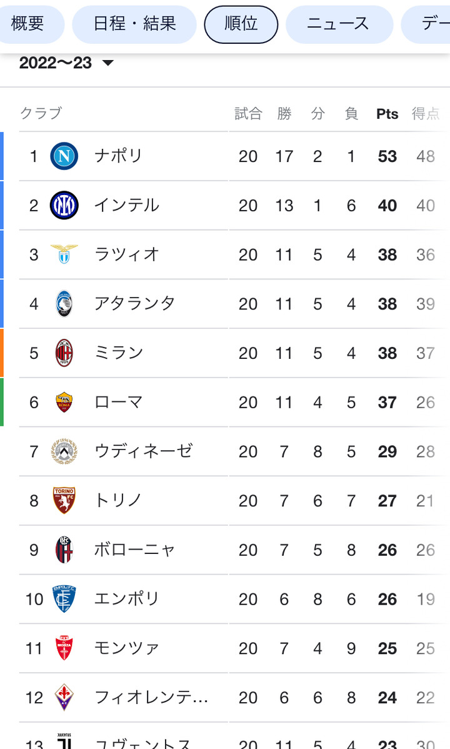
Task: Click the Pts column header
Action: (387, 114)
